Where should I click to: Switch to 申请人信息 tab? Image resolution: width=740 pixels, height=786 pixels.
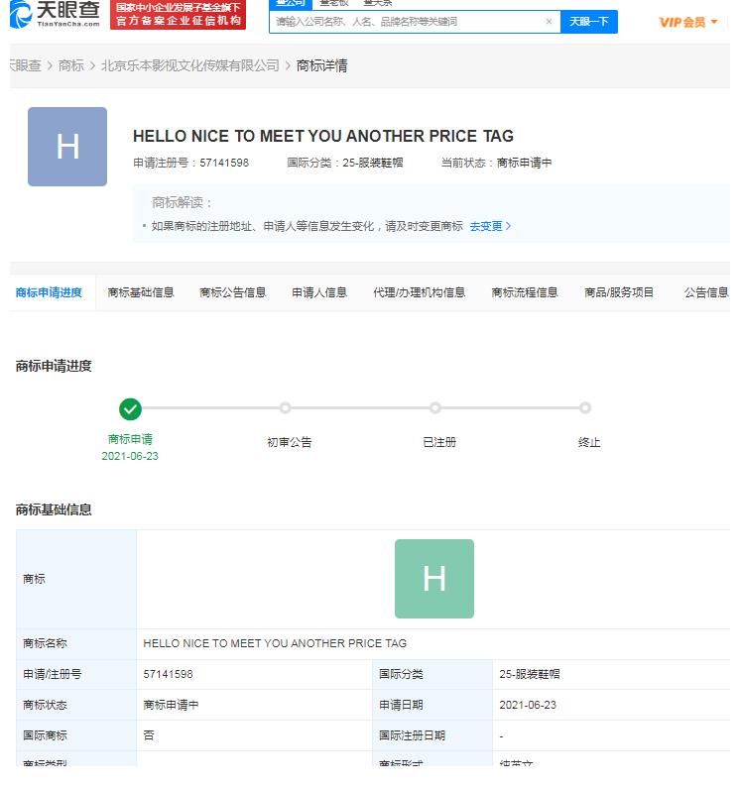pyautogui.click(x=319, y=292)
